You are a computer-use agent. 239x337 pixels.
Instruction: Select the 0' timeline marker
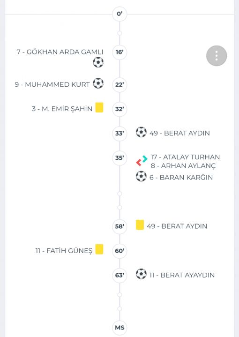[119, 14]
